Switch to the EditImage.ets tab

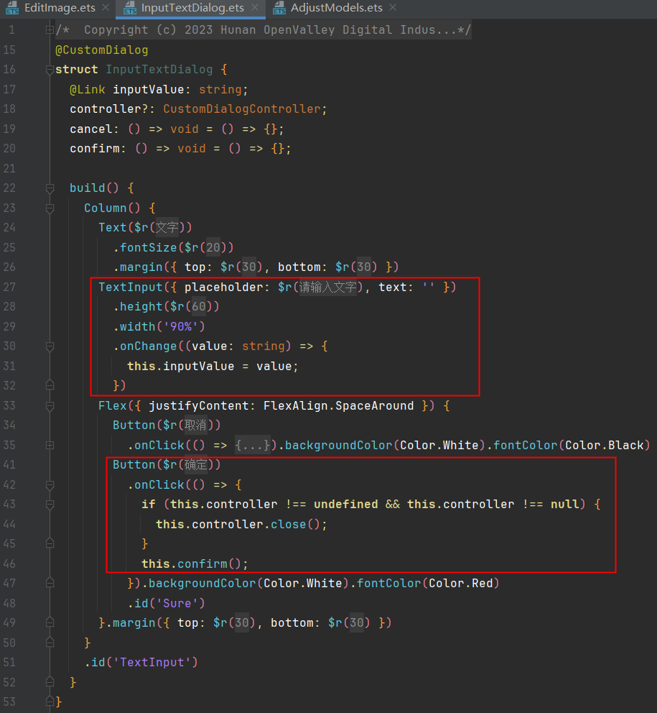click(60, 8)
